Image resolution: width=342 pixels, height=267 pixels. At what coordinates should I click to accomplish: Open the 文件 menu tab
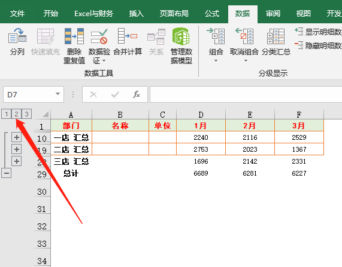[17, 14]
